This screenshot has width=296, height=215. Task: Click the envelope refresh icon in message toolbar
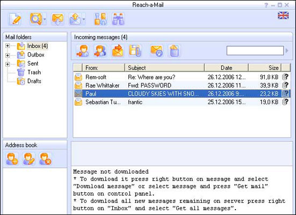pos(157,51)
